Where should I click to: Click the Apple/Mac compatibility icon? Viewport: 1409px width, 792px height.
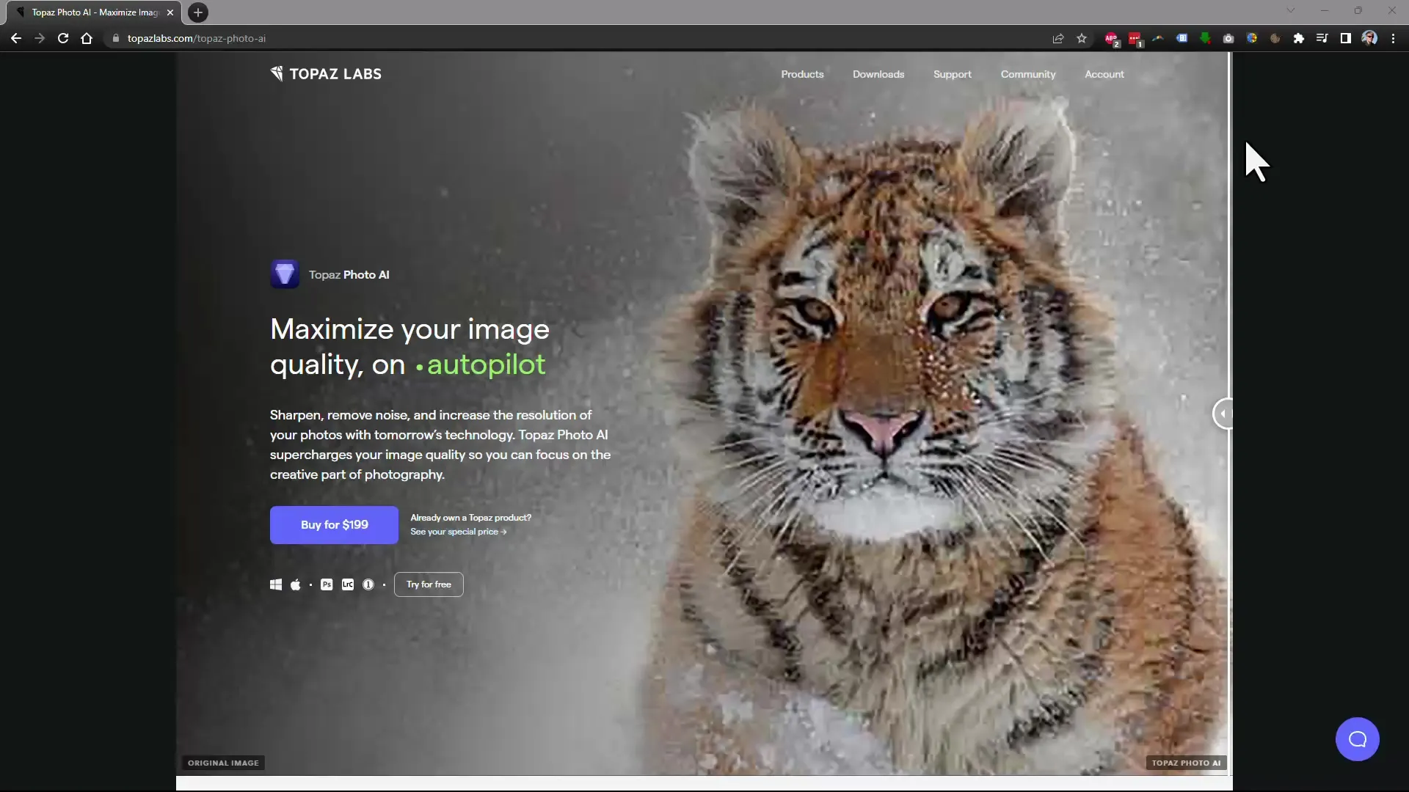point(294,584)
